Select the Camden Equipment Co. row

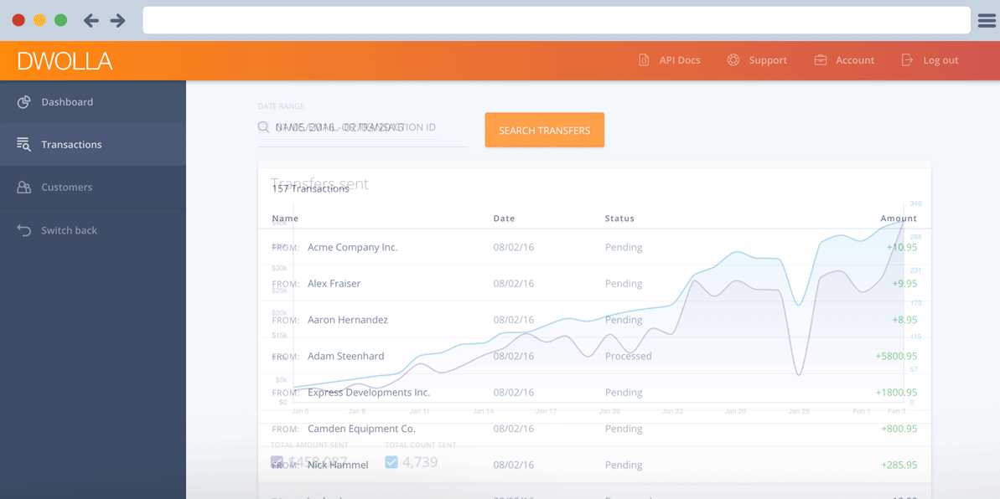594,429
